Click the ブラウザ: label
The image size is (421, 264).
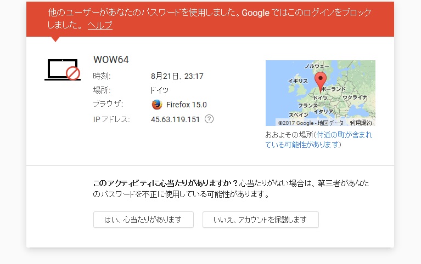[x=108, y=104]
